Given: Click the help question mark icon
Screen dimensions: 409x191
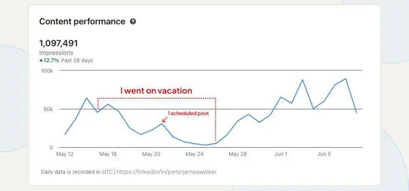Looking at the screenshot, I should [133, 21].
